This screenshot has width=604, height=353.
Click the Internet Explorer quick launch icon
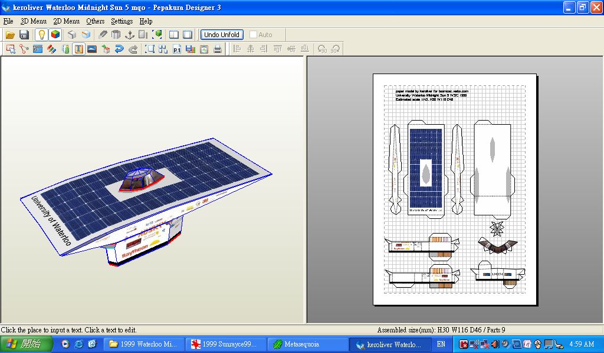click(x=79, y=344)
